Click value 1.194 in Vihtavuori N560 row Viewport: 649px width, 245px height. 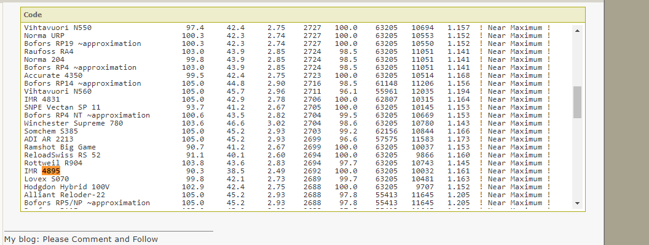(458, 91)
